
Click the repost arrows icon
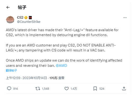[x=38, y=89]
